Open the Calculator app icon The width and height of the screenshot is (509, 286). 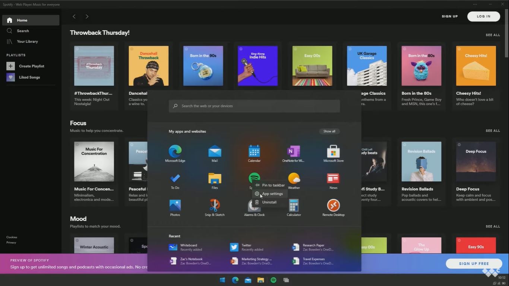[x=294, y=206]
